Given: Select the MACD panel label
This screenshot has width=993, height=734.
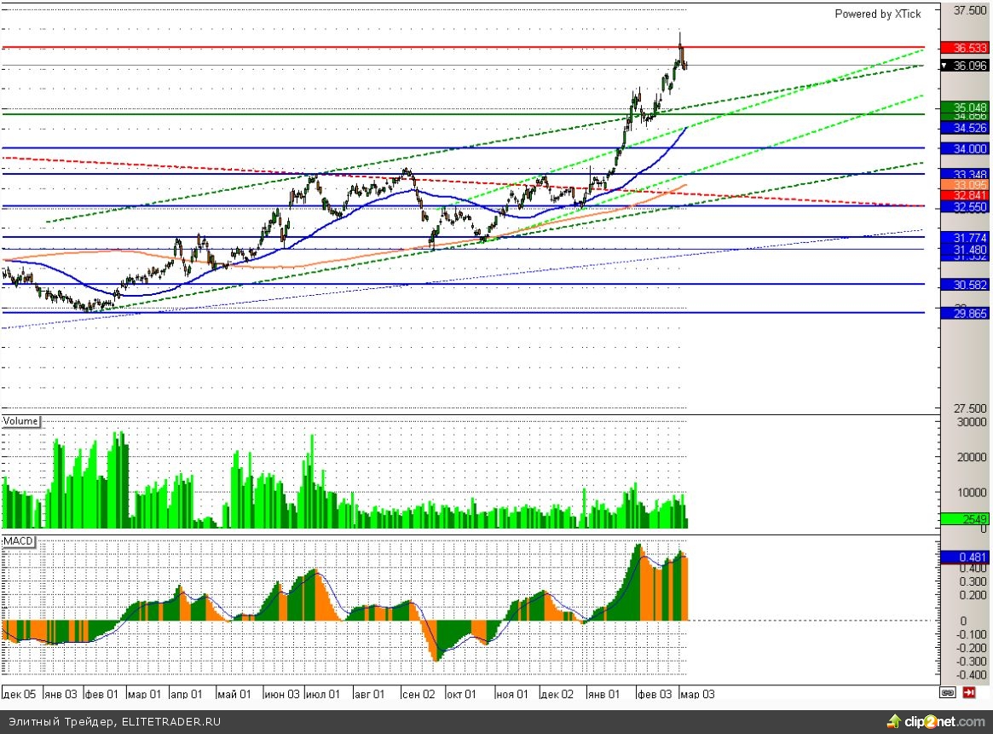Looking at the screenshot, I should tap(19, 541).
